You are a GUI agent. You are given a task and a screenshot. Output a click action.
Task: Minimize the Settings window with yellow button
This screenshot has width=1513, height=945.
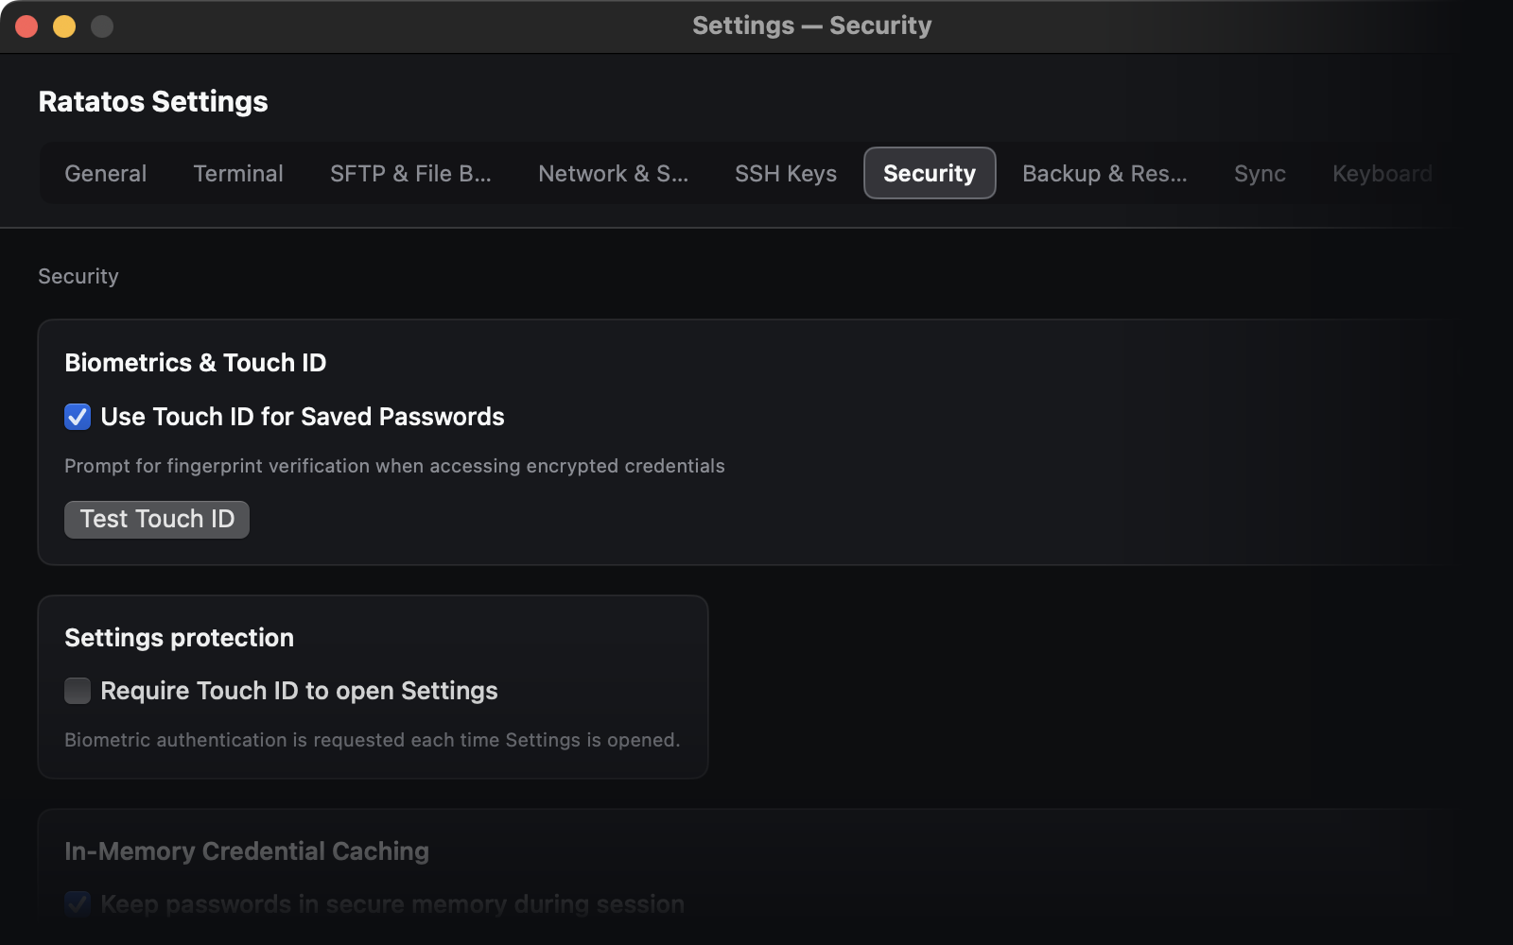[64, 26]
